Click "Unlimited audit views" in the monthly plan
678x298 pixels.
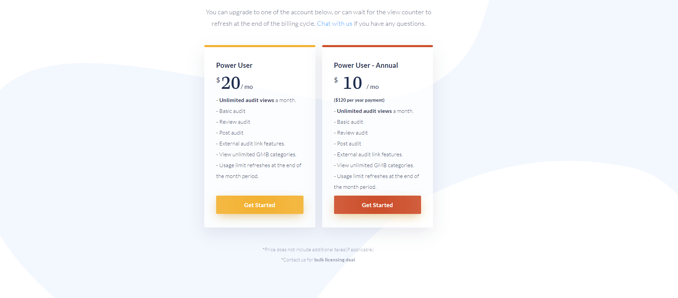click(x=247, y=100)
